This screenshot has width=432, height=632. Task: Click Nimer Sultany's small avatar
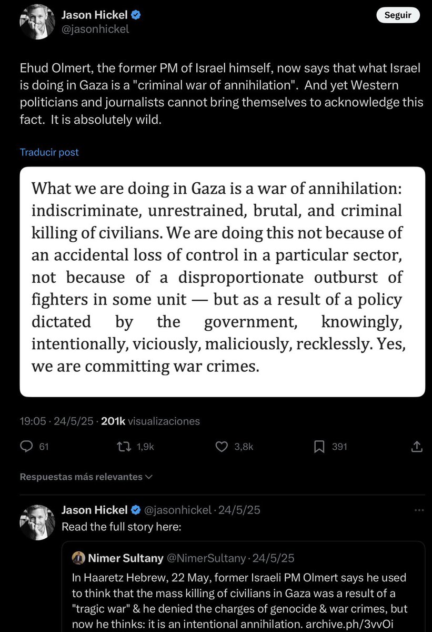pyautogui.click(x=78, y=558)
